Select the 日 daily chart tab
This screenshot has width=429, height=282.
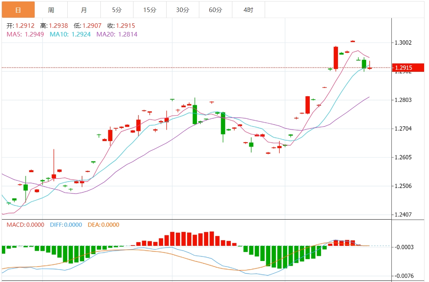point(18,10)
